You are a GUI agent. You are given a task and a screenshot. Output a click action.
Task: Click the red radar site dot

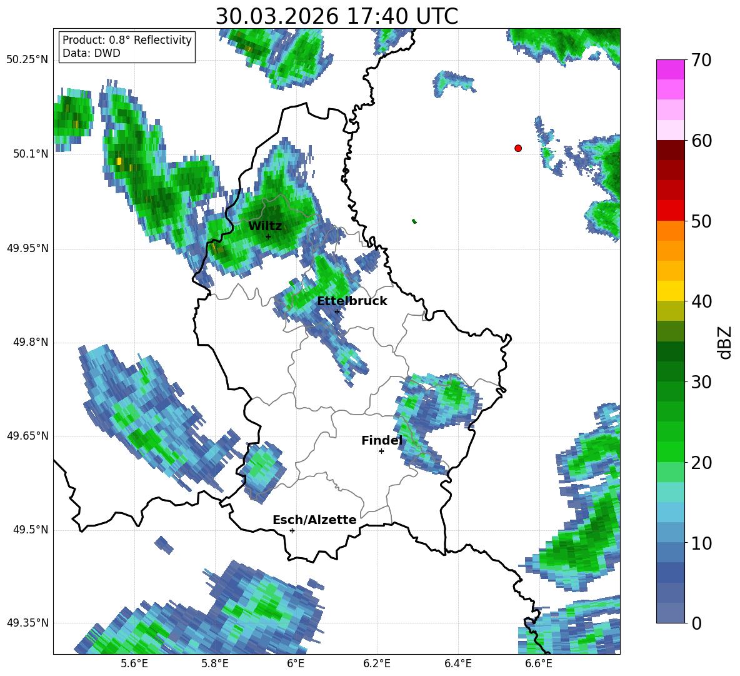pos(518,148)
